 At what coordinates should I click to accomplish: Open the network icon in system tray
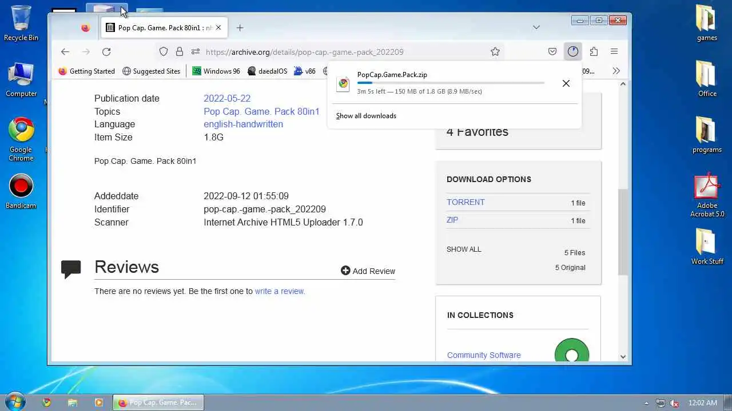click(661, 403)
